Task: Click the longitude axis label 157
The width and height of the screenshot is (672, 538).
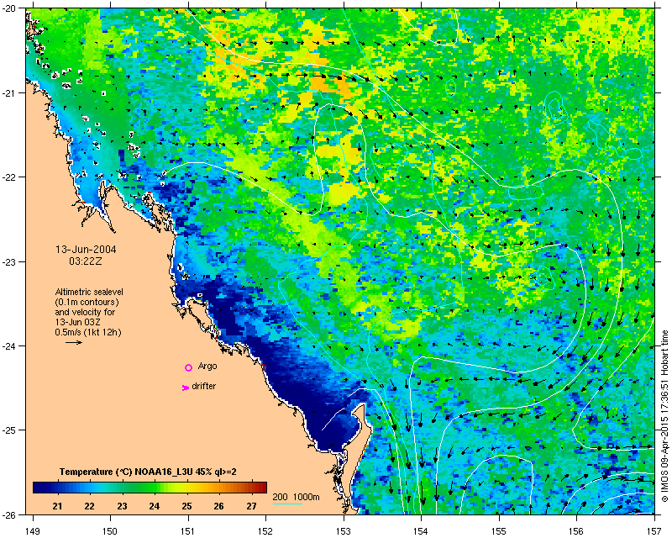Action: [x=655, y=530]
